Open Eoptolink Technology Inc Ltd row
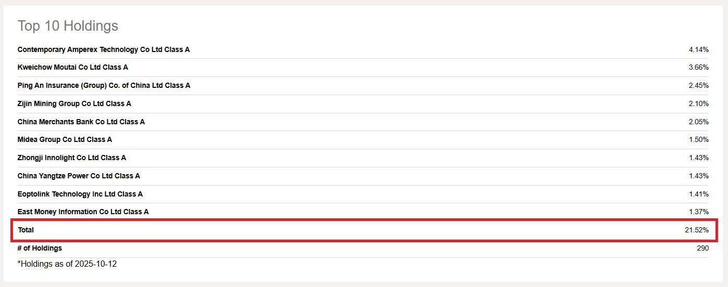Image resolution: width=728 pixels, height=287 pixels. [x=80, y=194]
